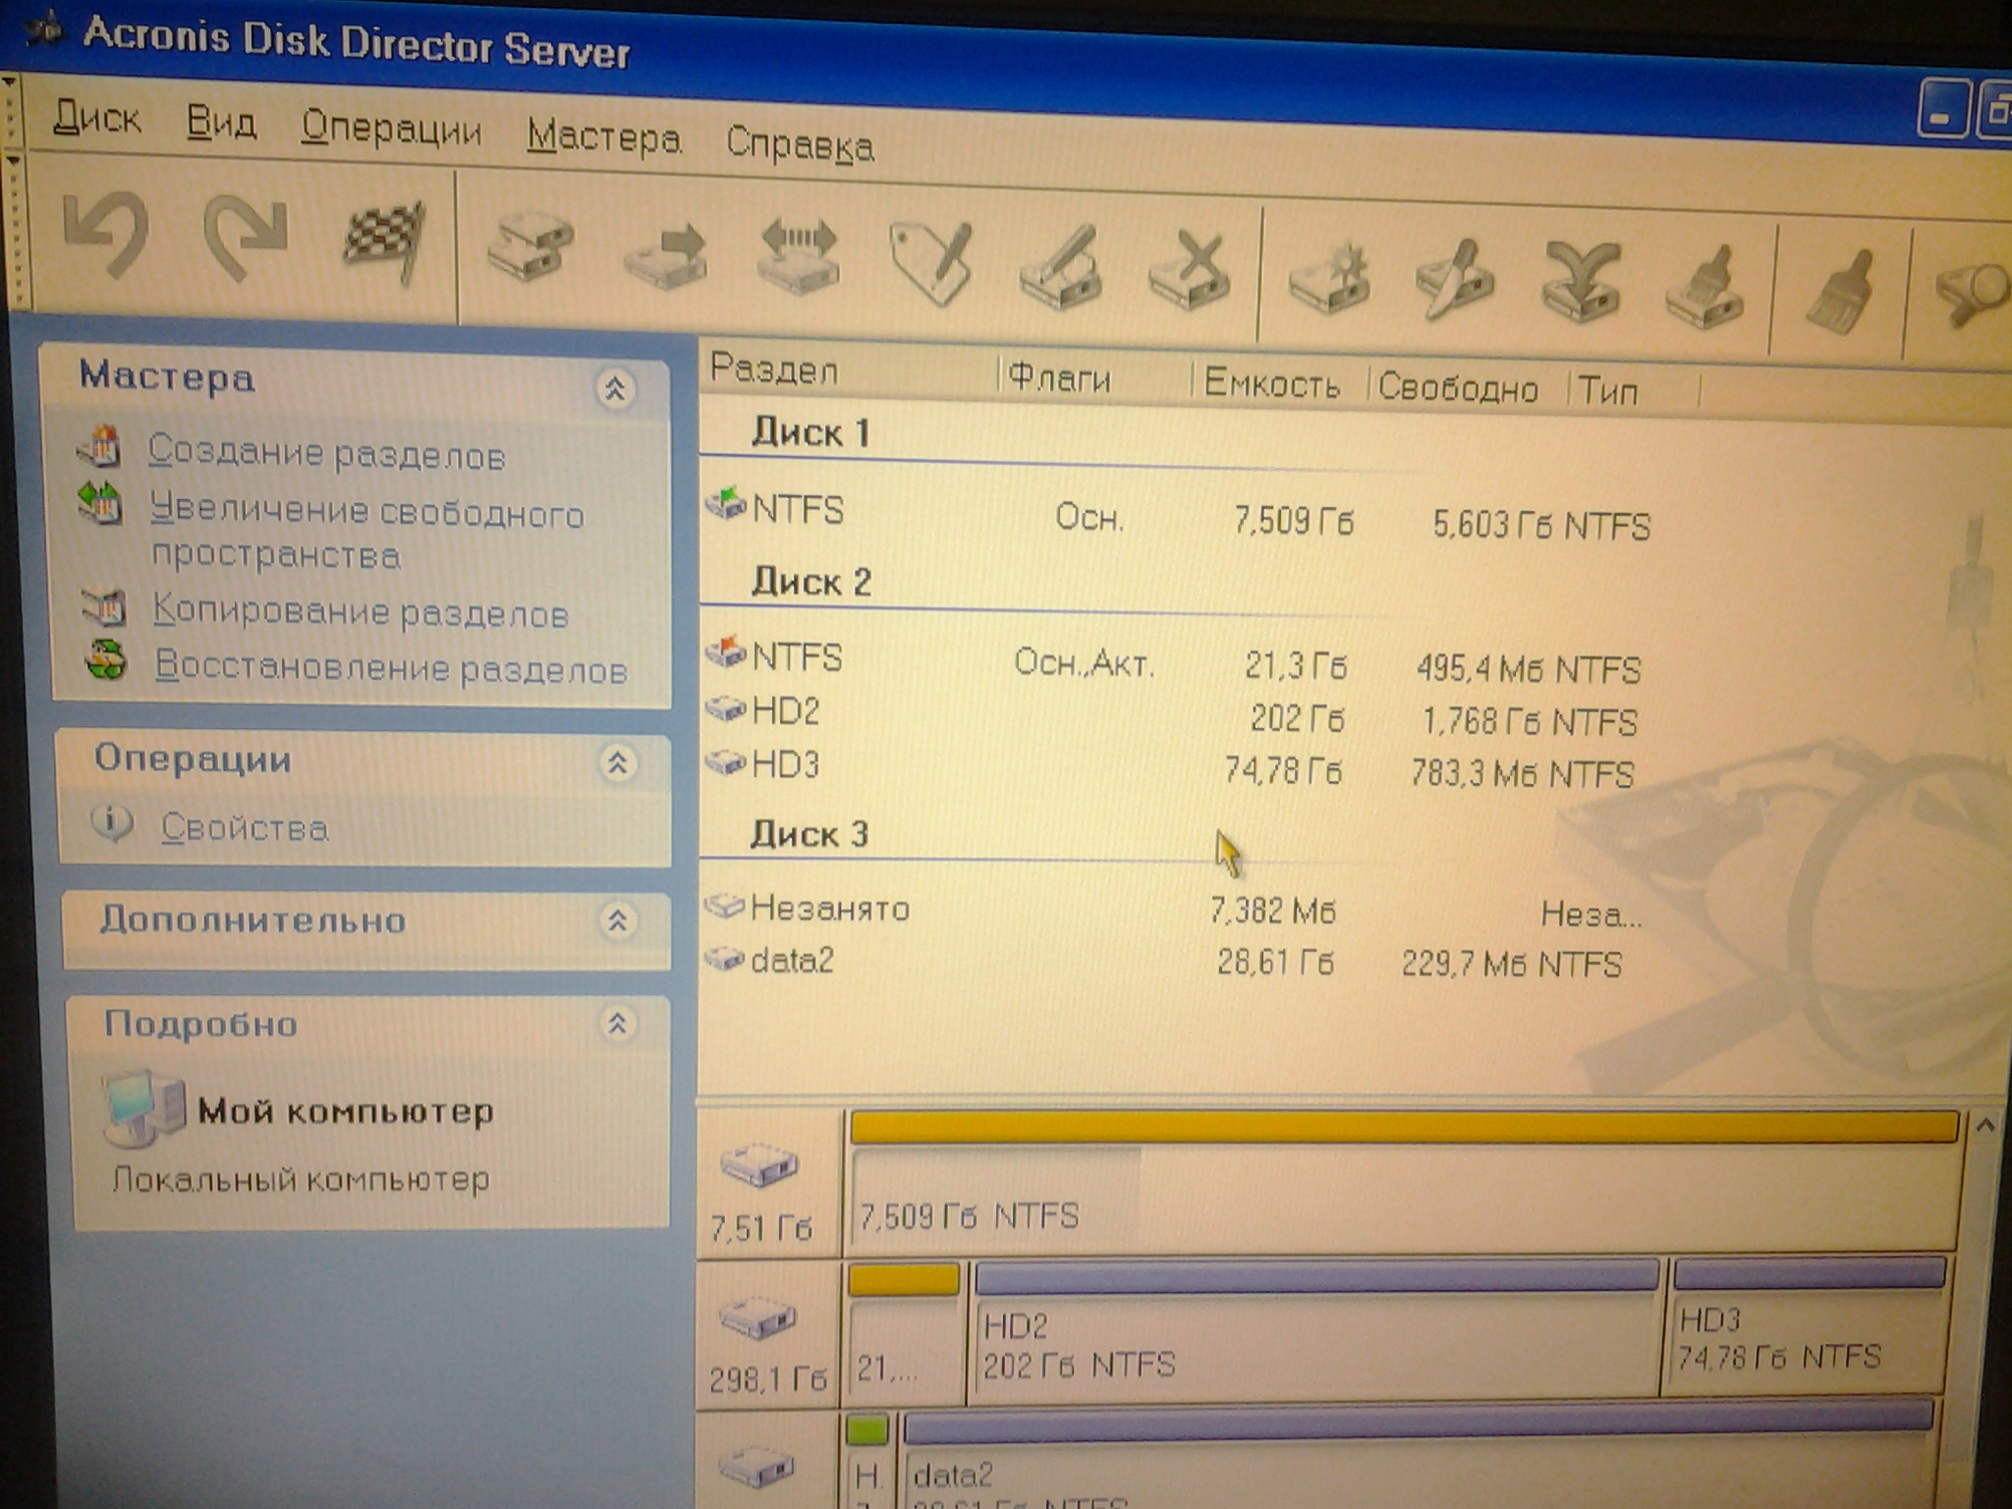This screenshot has height=1509, width=2012.
Task: Select the data2 partition block in map
Action: click(x=1418, y=1456)
